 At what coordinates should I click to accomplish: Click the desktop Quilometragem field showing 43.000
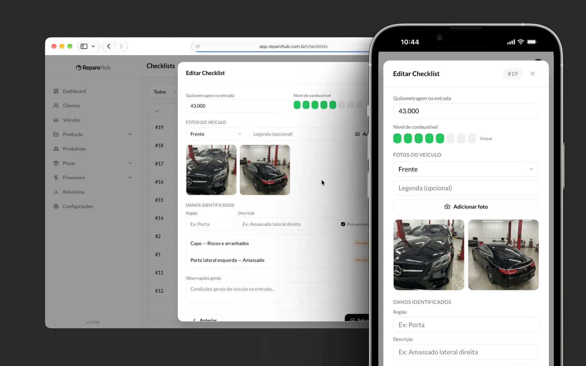(x=237, y=106)
